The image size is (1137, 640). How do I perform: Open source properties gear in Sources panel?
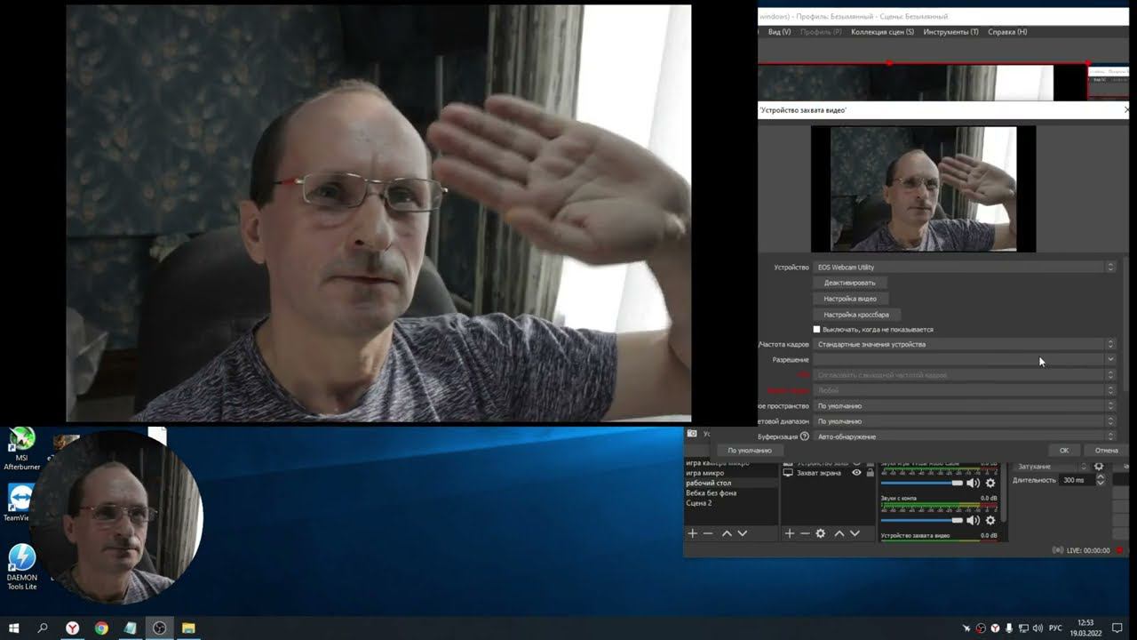pos(821,533)
